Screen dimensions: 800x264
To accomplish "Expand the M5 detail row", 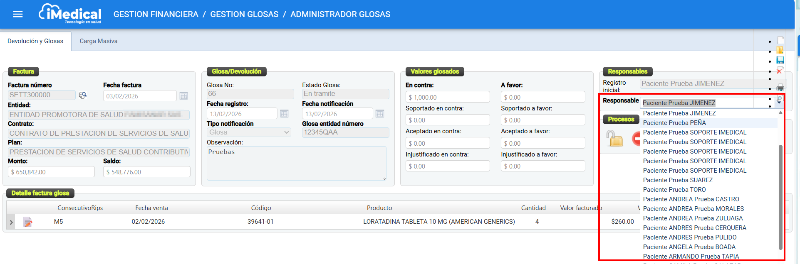I will click(x=11, y=222).
